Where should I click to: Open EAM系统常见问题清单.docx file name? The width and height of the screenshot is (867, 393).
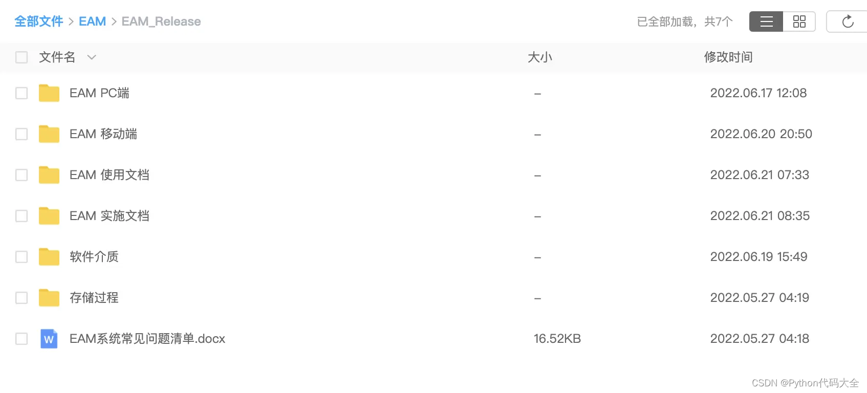(147, 339)
